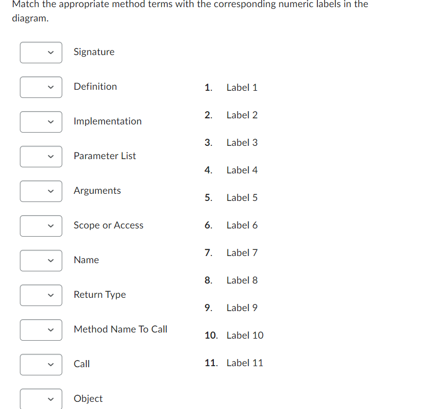Click the Arguments term text
The height and width of the screenshot is (409, 426).
97,190
